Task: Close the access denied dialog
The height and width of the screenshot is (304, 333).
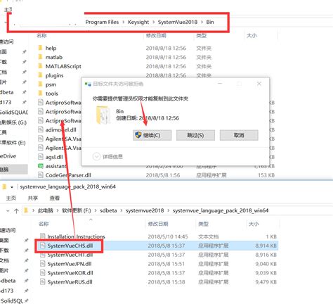Action: coord(259,84)
